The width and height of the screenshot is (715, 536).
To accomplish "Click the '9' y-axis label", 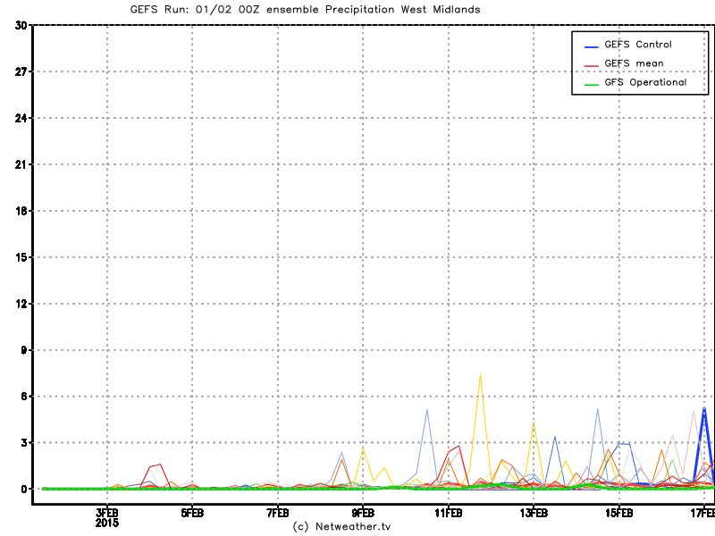I will [x=24, y=350].
